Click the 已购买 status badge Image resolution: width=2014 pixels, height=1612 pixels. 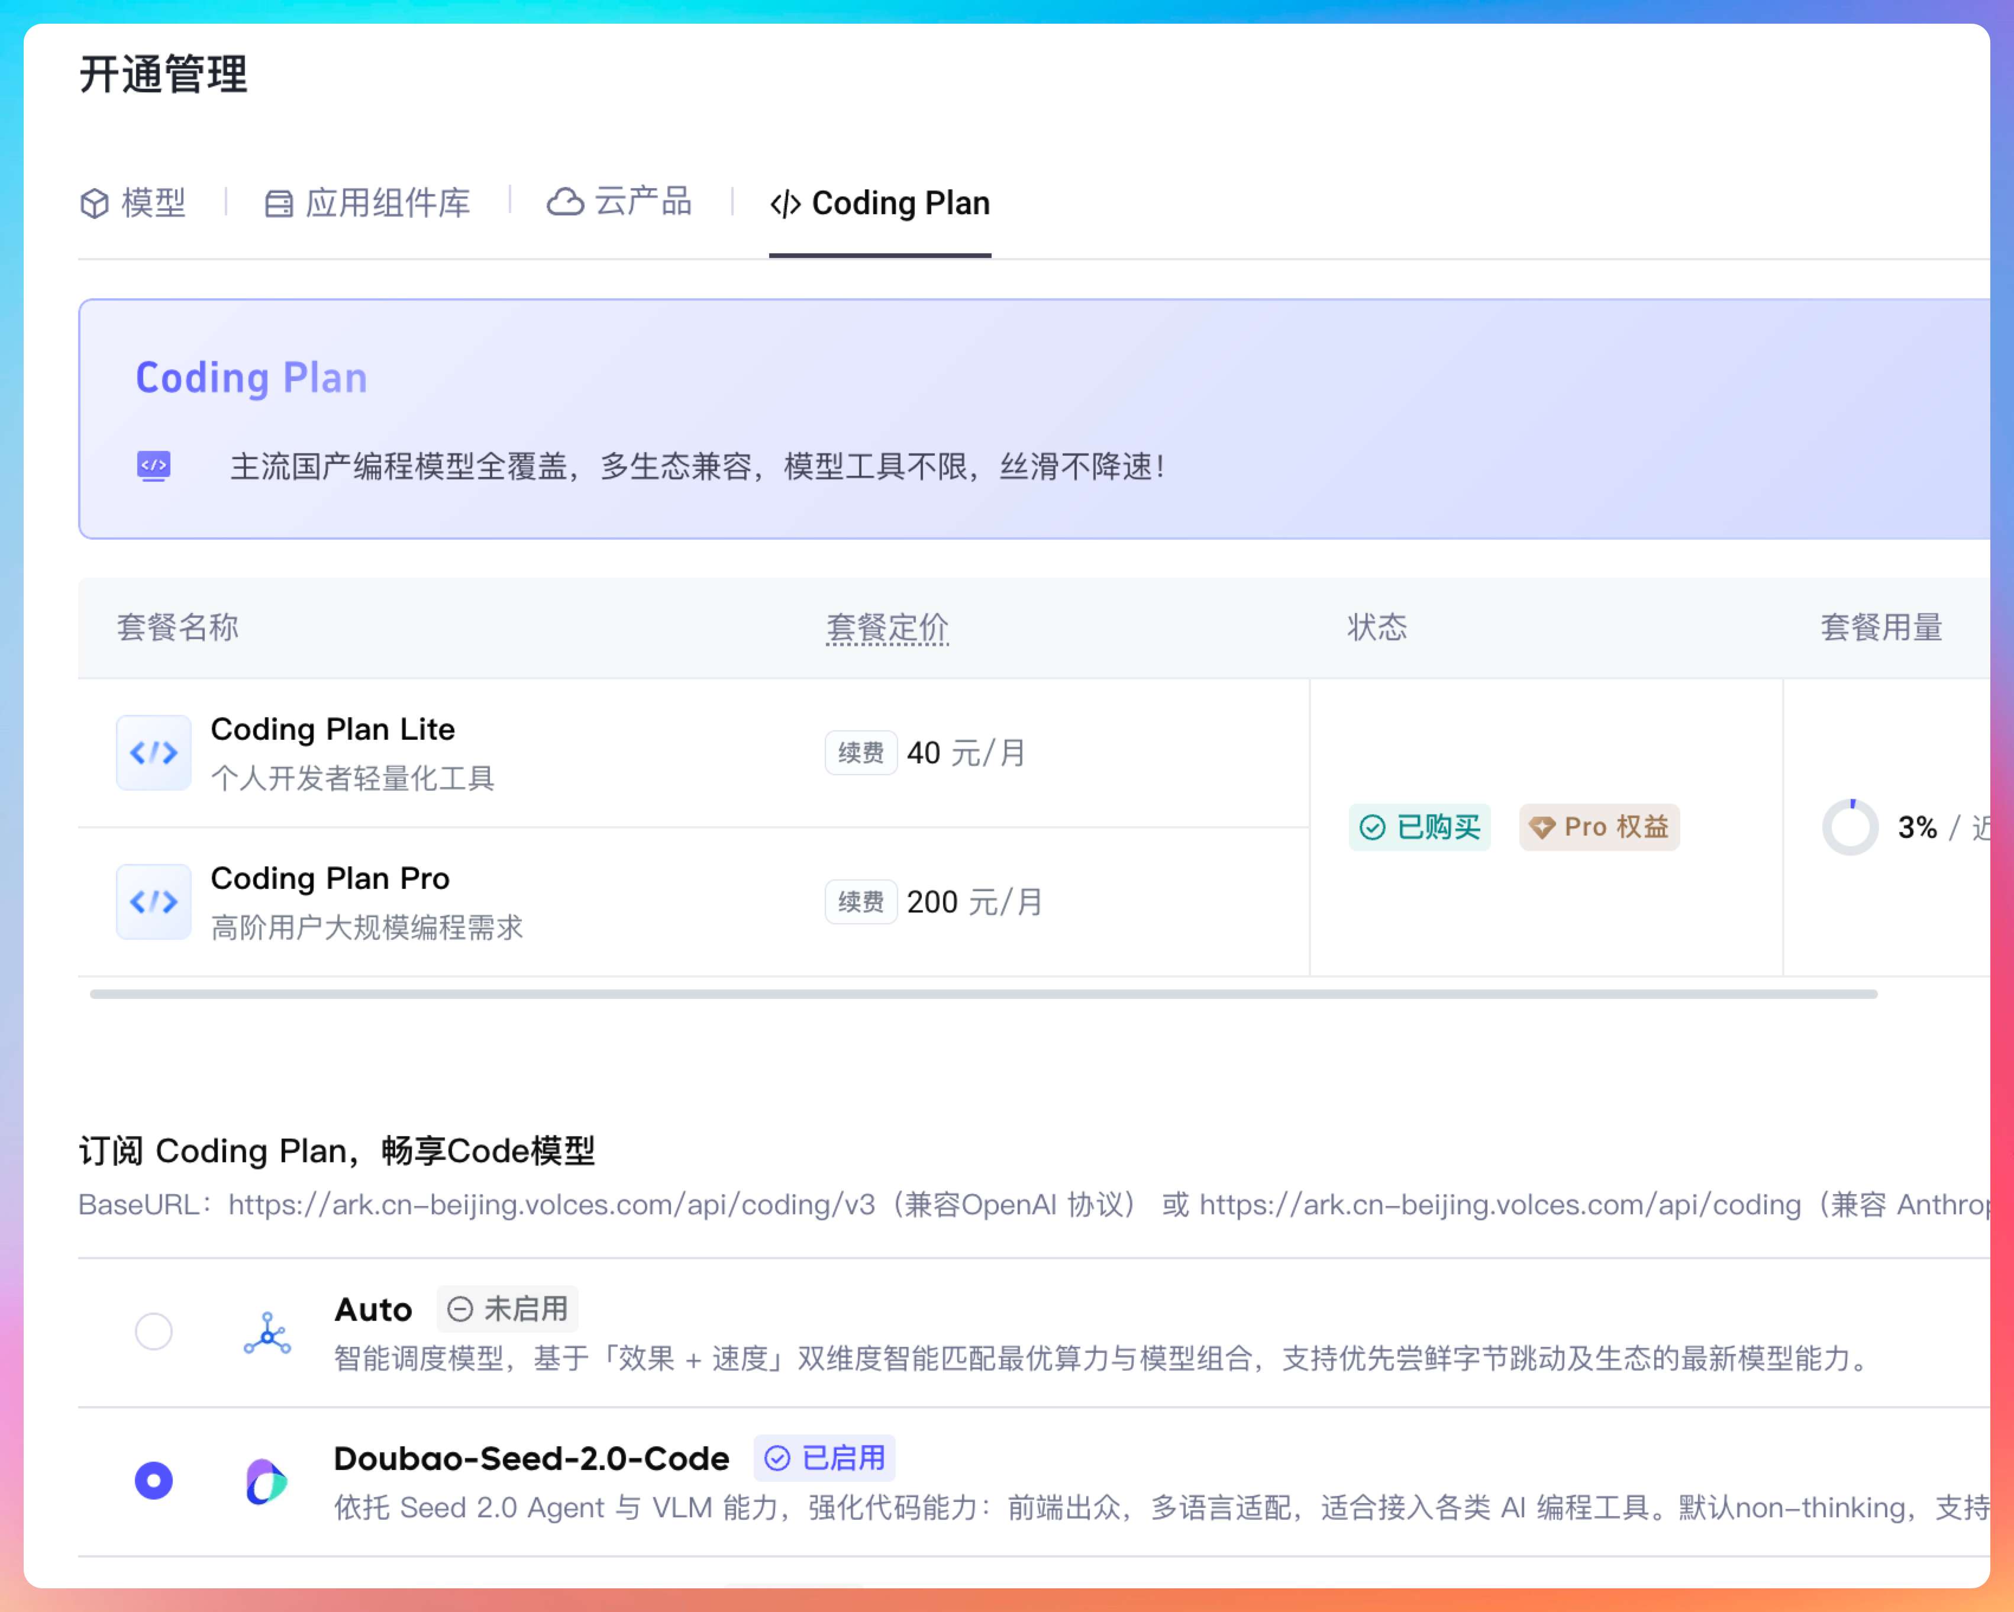tap(1419, 827)
